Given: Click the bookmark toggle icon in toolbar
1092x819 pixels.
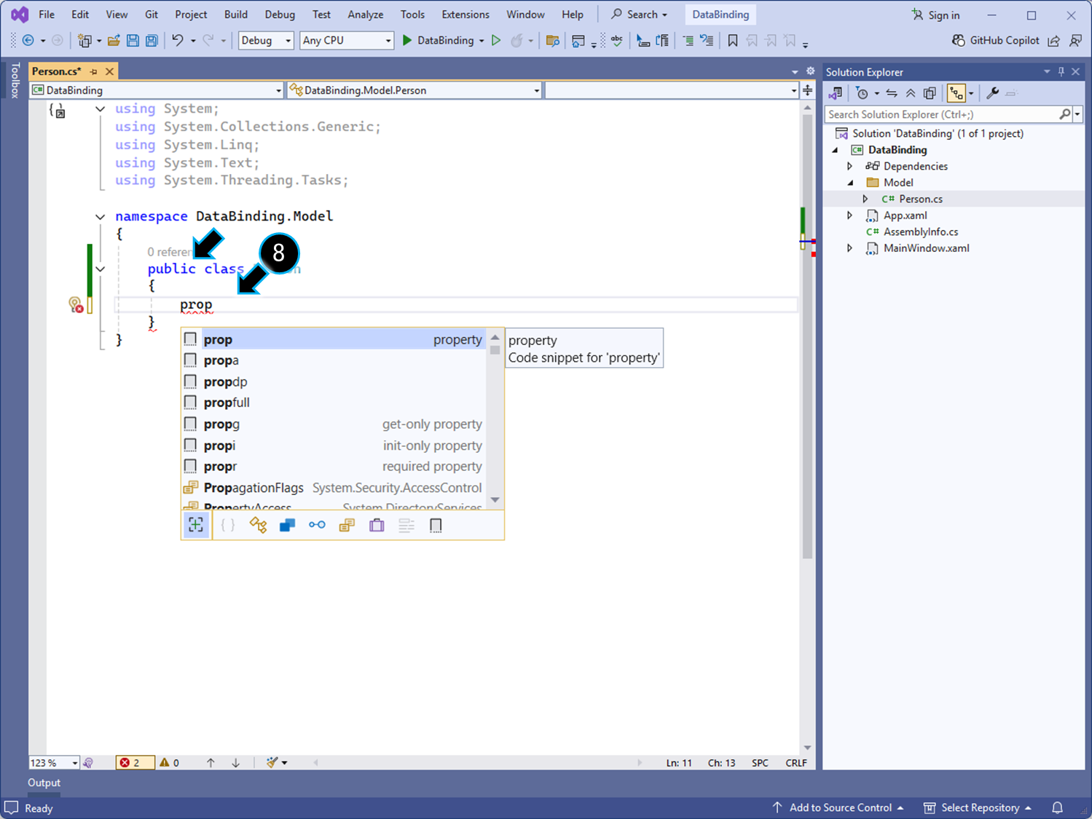Looking at the screenshot, I should click(733, 41).
